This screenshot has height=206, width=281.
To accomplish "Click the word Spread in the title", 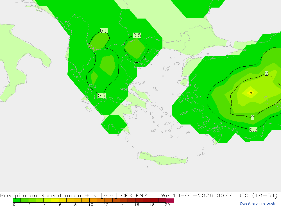I will pos(51,195).
